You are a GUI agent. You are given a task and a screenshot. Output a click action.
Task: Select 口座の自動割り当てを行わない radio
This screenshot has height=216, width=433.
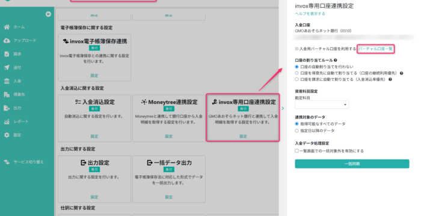[x=297, y=67]
